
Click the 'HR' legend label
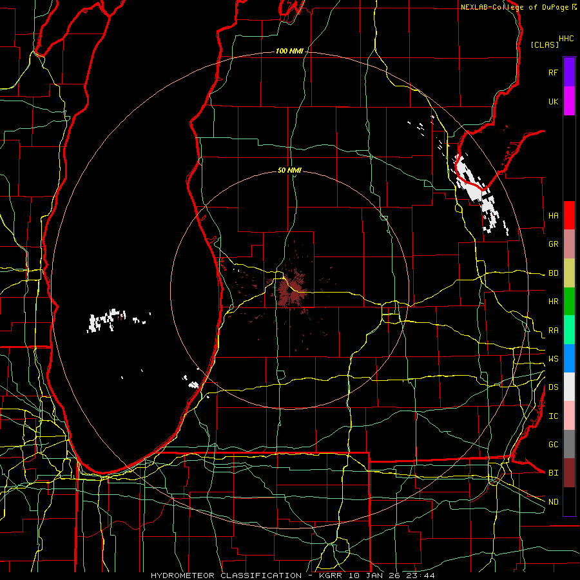(x=553, y=302)
